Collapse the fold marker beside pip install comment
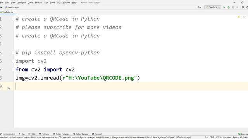 point(14,53)
